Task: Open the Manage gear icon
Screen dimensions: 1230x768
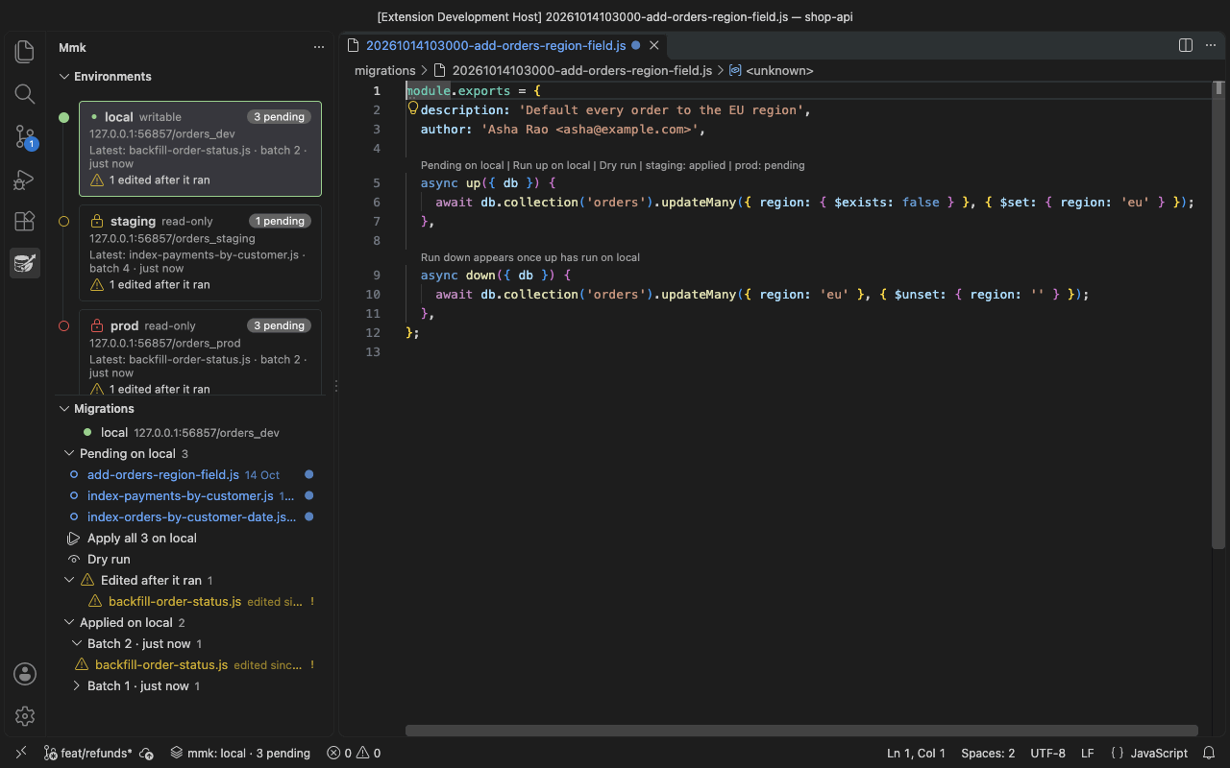Action: coord(25,716)
